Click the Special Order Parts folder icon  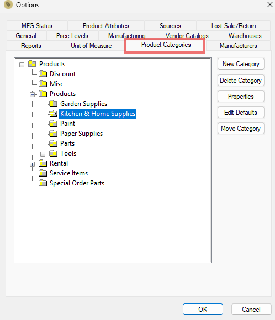[43, 183]
